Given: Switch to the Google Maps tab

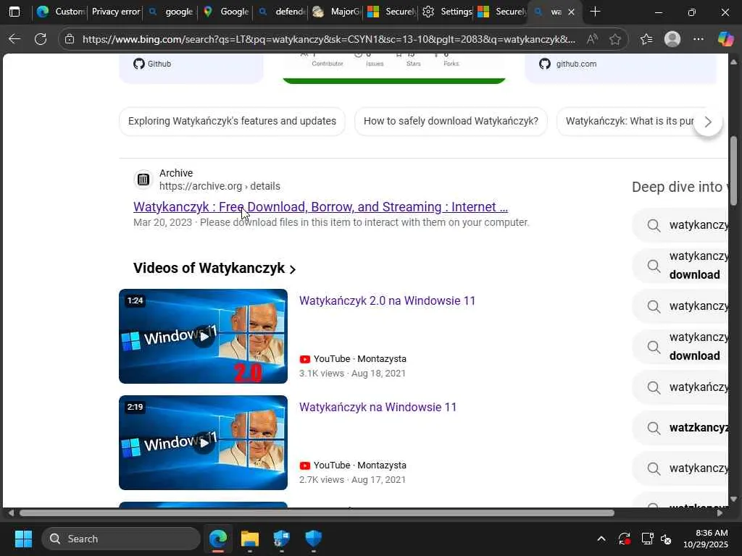Looking at the screenshot, I should [x=226, y=12].
